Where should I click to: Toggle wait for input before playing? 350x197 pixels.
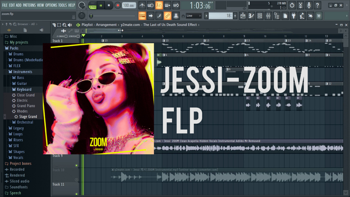point(151,5)
